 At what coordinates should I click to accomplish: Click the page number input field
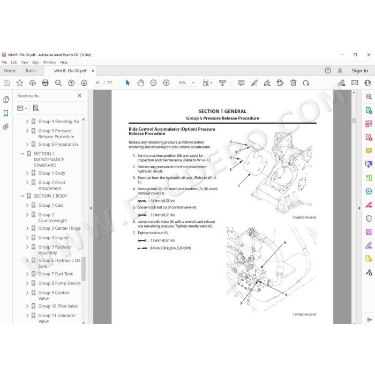[x=98, y=83]
